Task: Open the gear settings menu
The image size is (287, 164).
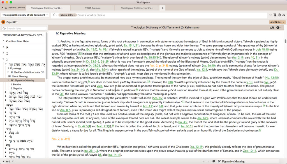Action: [x=278, y=28]
